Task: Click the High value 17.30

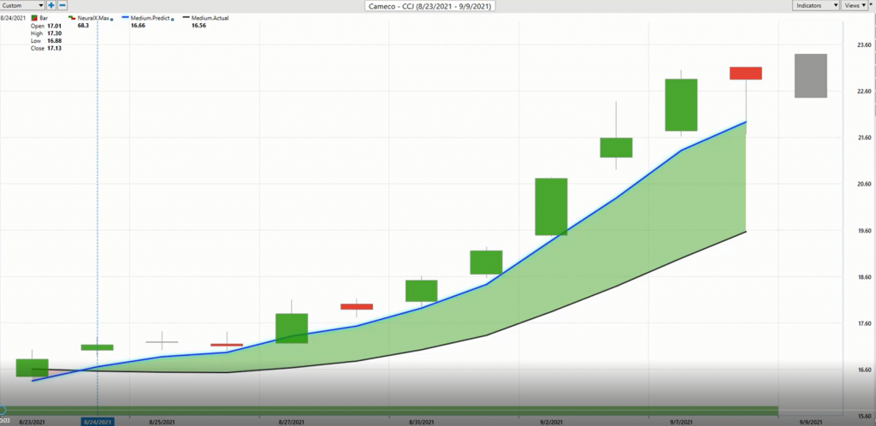Action: 54,33
